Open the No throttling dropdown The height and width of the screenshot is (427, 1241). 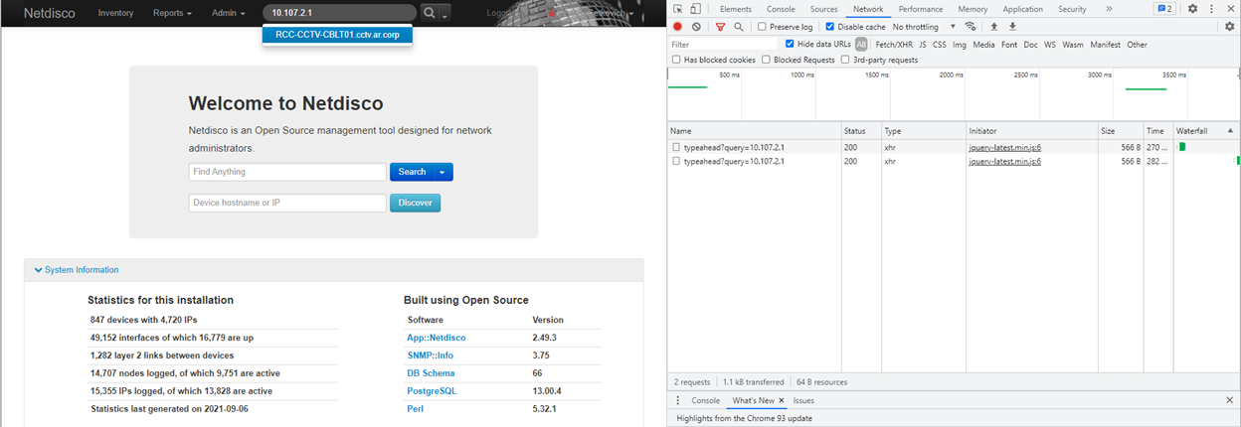point(924,27)
